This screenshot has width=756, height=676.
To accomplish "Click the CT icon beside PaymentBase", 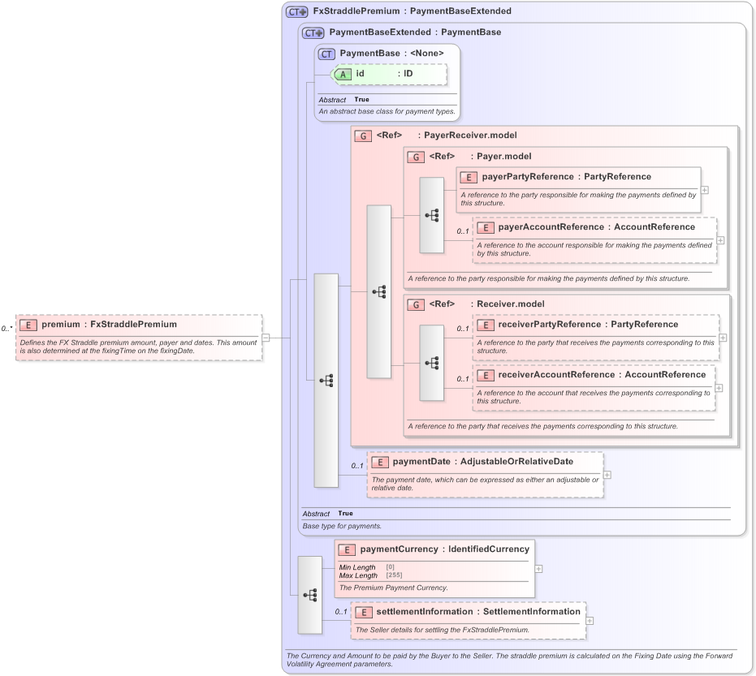I will (x=326, y=54).
